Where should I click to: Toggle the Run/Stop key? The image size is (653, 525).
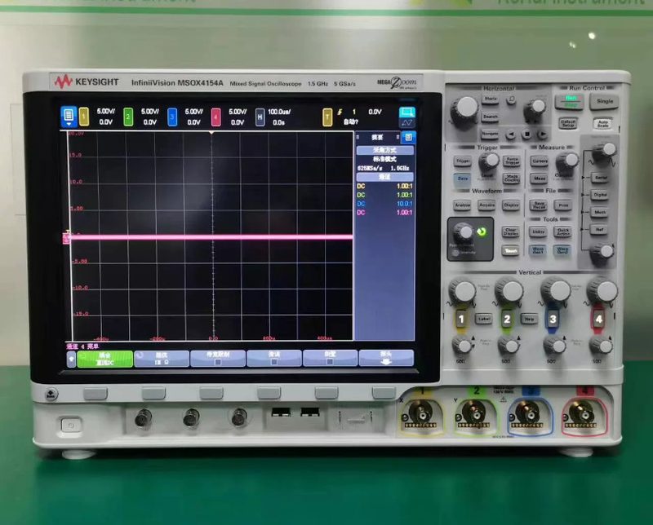pos(569,101)
